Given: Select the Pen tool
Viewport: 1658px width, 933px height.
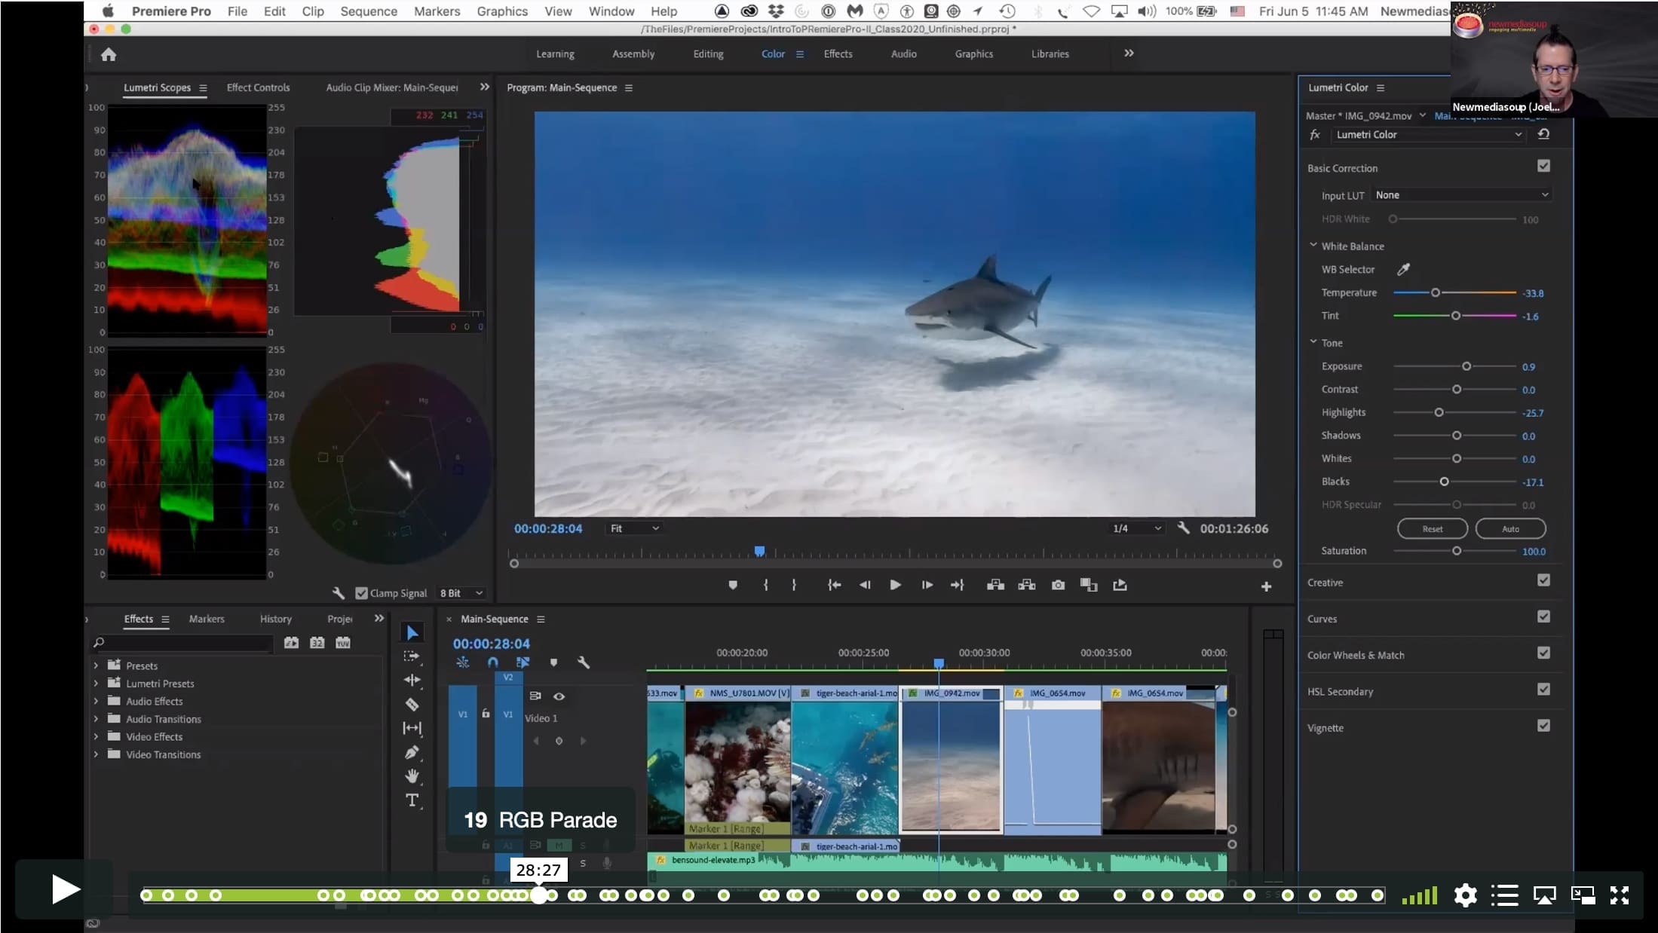Looking at the screenshot, I should (x=412, y=752).
